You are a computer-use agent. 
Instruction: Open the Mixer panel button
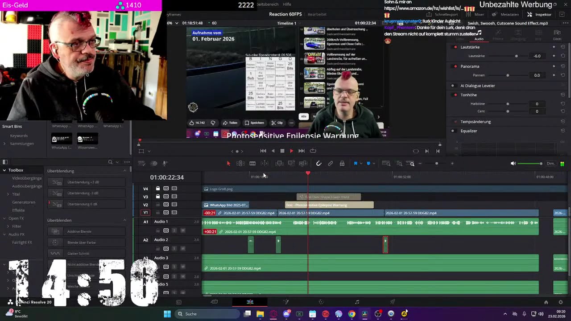[x=475, y=14]
